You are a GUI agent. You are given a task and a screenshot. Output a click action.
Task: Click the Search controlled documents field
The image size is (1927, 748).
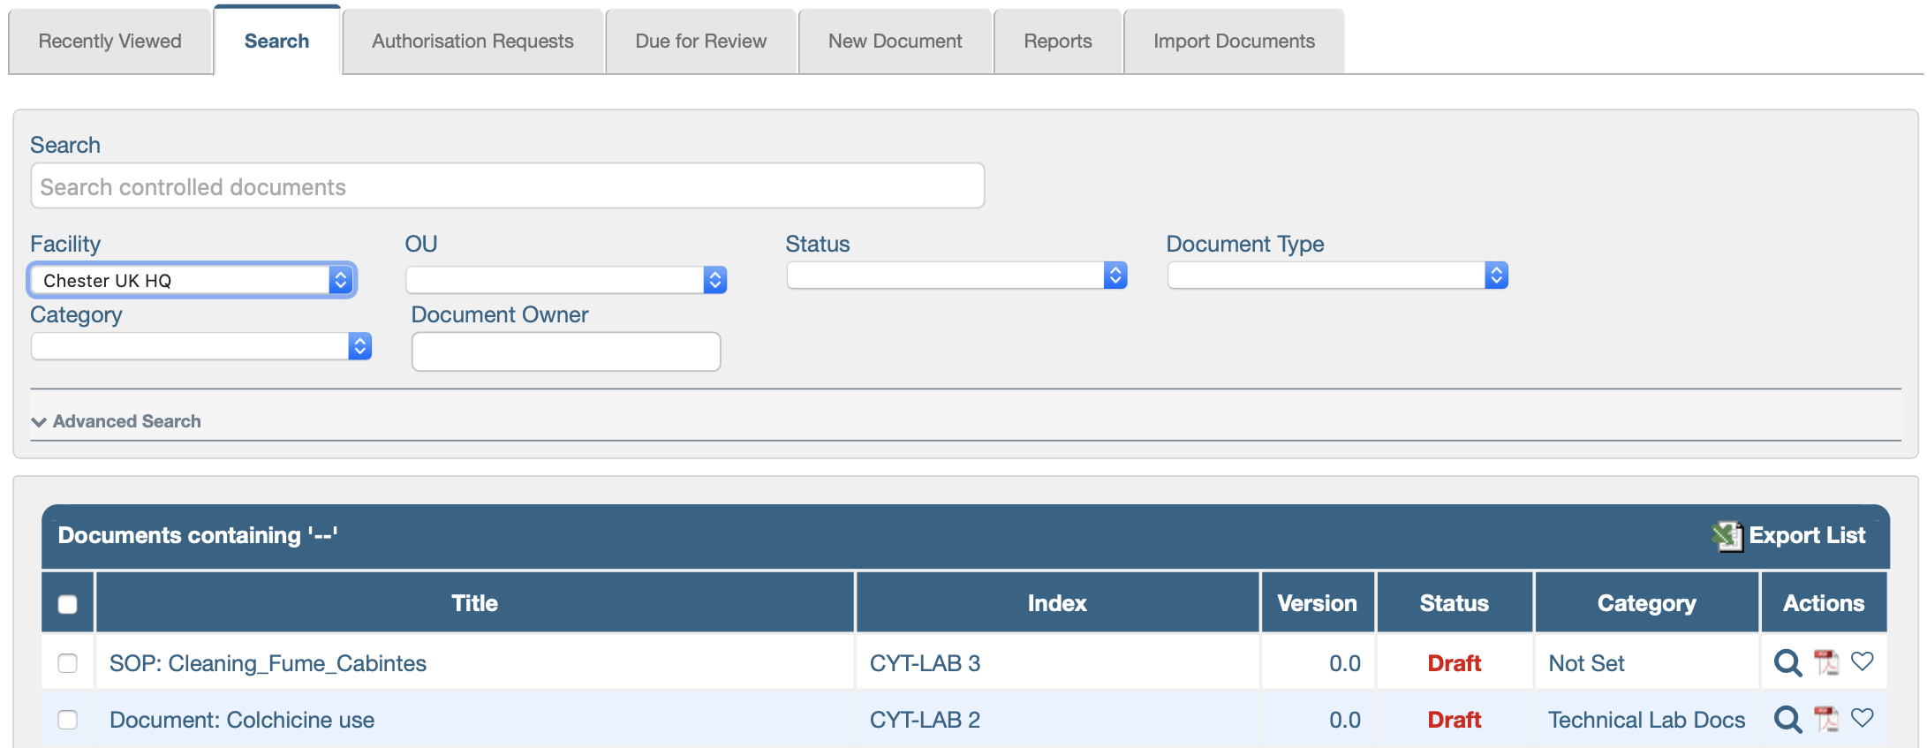point(507,186)
